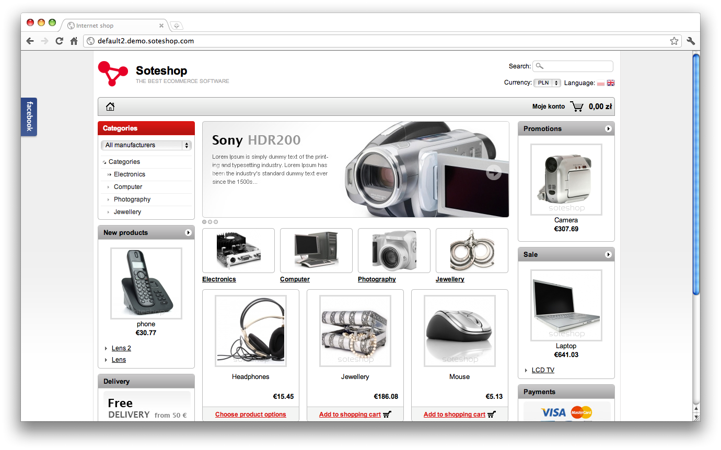Open Moje konto account link

pyautogui.click(x=549, y=106)
